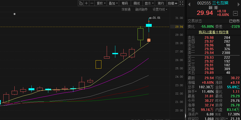The image size is (241, 120).
Task: Go to next stock with right arrow
Action: click(x=238, y=4)
